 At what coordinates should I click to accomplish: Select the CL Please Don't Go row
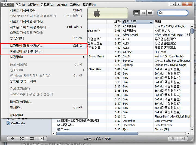click(x=139, y=116)
